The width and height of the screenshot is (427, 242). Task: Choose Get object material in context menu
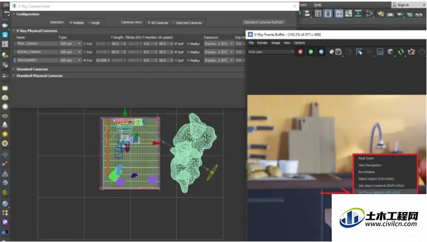click(381, 186)
